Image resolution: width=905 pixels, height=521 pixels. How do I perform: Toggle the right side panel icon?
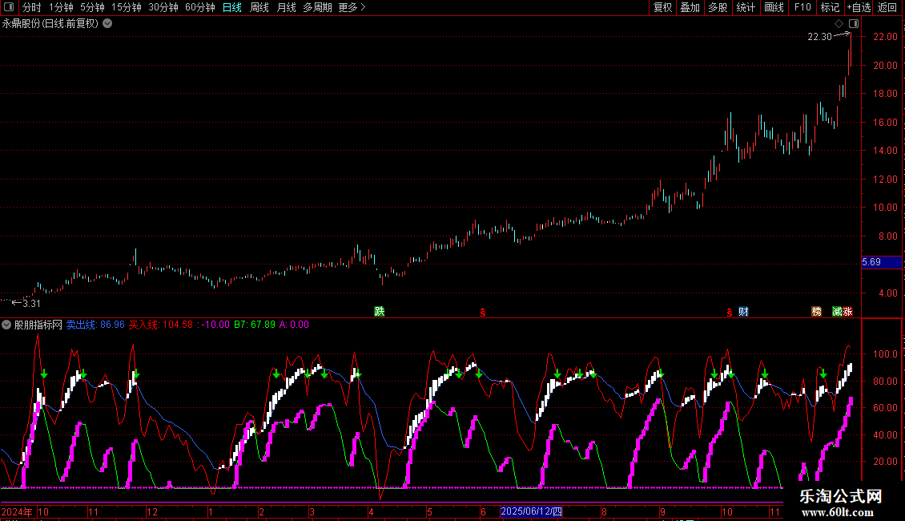(854, 24)
